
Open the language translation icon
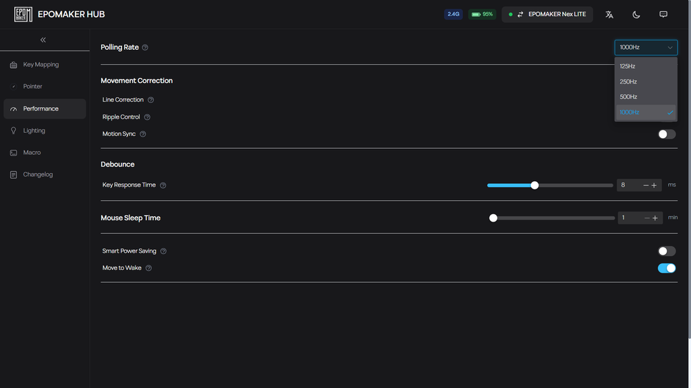[609, 15]
